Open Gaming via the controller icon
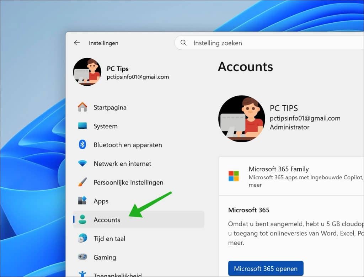Image resolution: width=364 pixels, height=277 pixels. (82, 257)
